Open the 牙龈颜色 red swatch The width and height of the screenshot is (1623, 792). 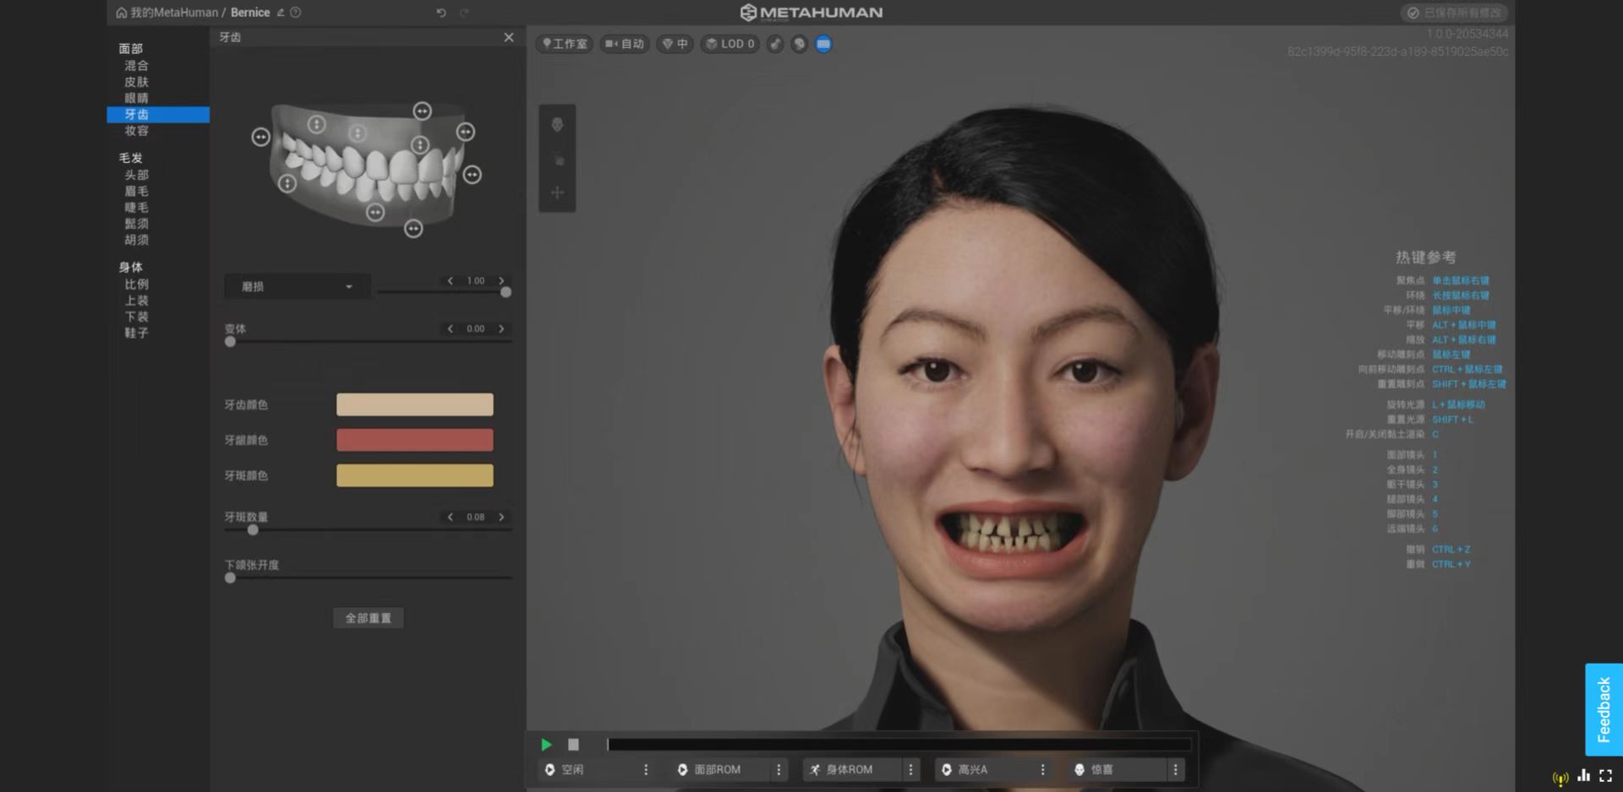(415, 440)
